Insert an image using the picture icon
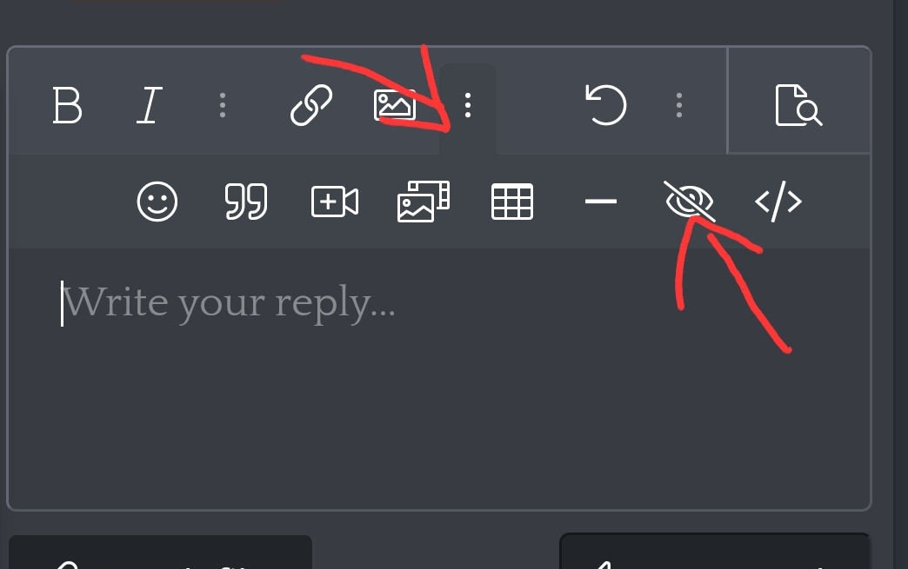The width and height of the screenshot is (908, 569). [x=394, y=105]
